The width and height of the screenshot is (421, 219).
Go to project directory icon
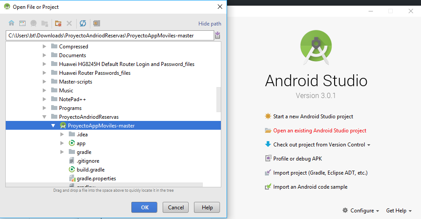[x=34, y=23]
